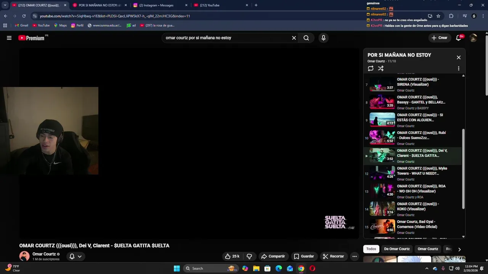Open the Chrome apps grid shortcut

pos(5,25)
